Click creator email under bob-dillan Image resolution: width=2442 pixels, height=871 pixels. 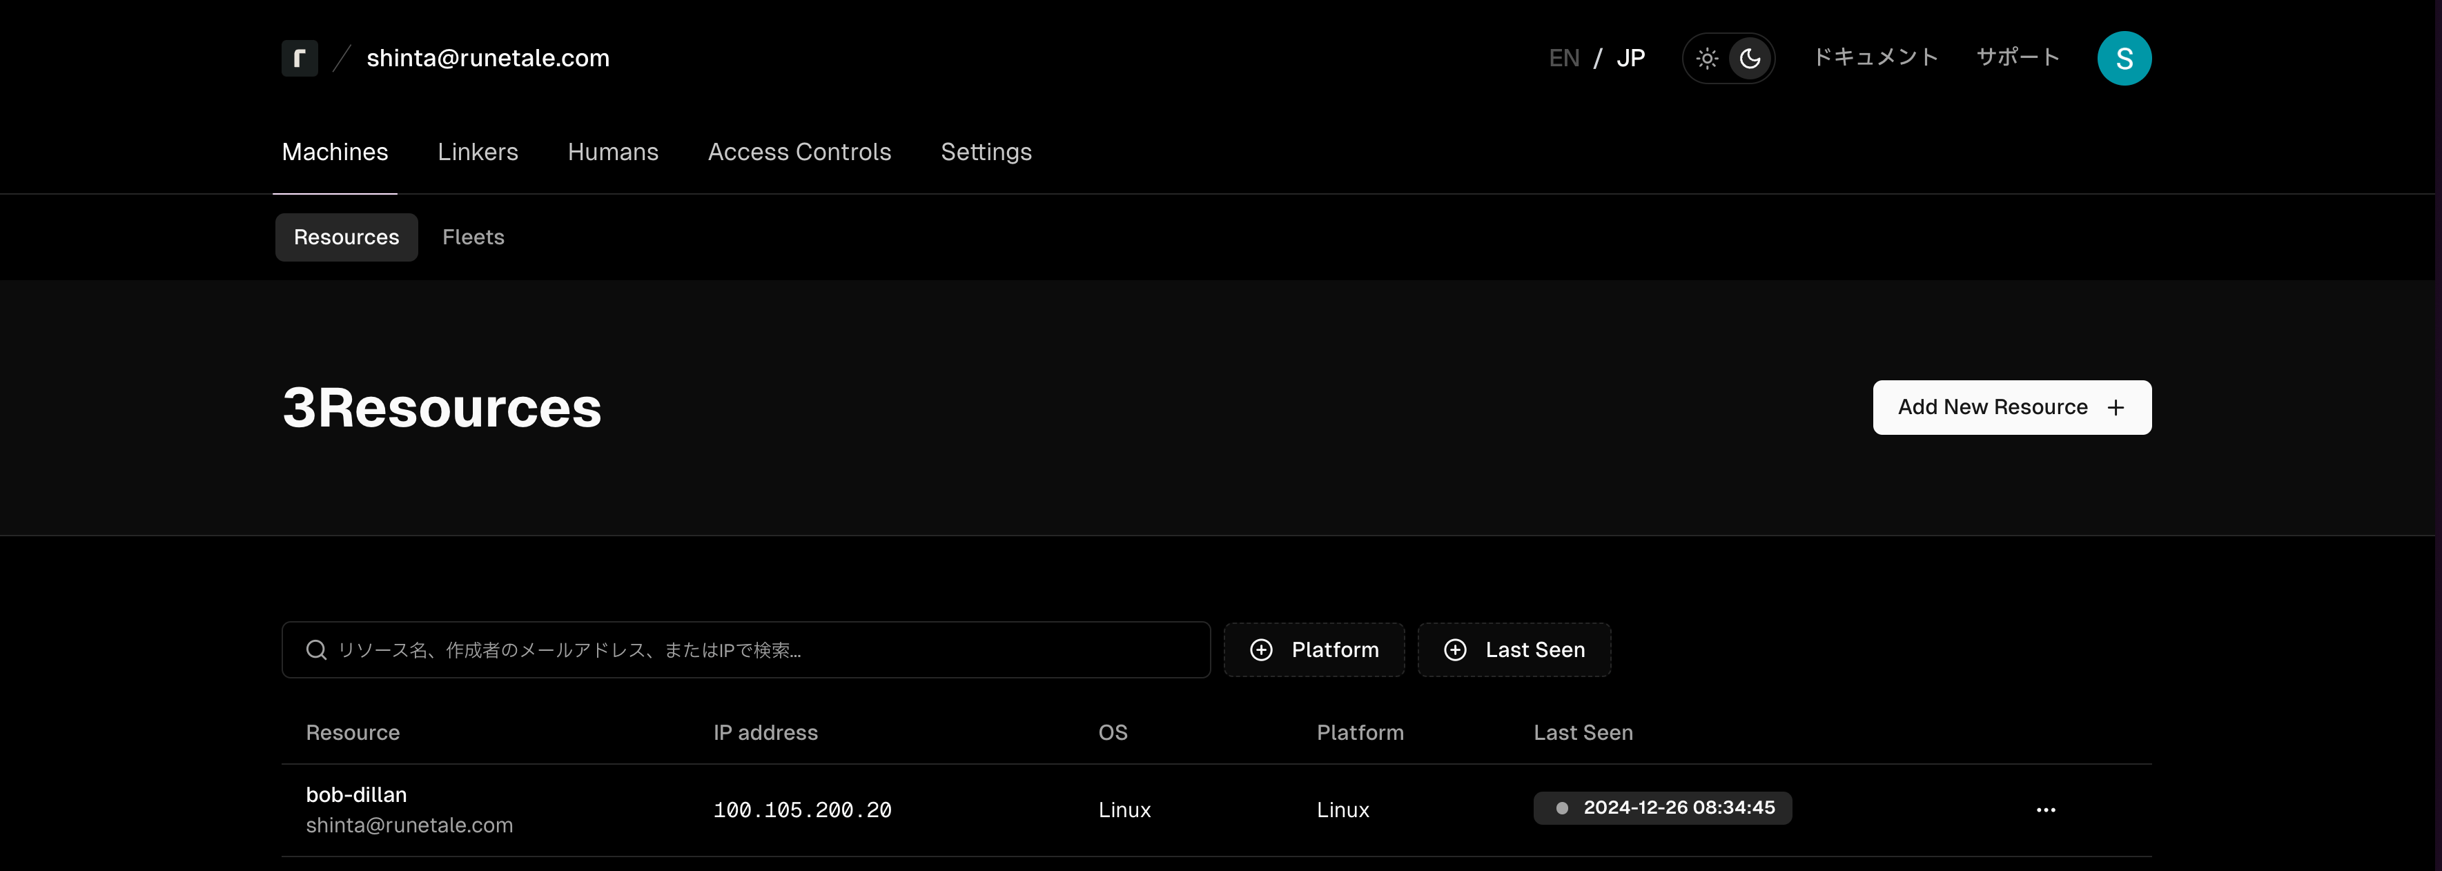pyautogui.click(x=409, y=825)
